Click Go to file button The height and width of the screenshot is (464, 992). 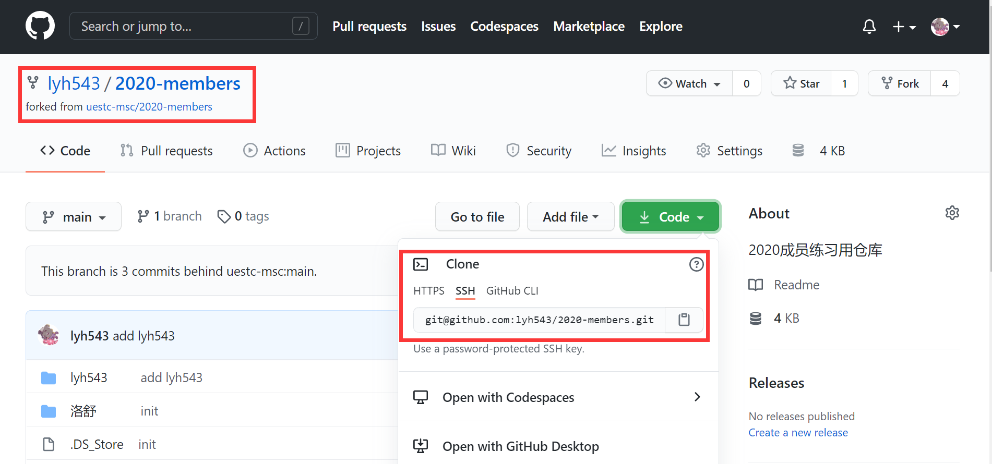[x=477, y=216]
